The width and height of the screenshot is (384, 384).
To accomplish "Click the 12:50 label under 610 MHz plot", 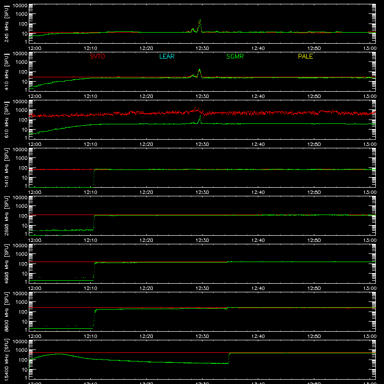I will coord(314,144).
